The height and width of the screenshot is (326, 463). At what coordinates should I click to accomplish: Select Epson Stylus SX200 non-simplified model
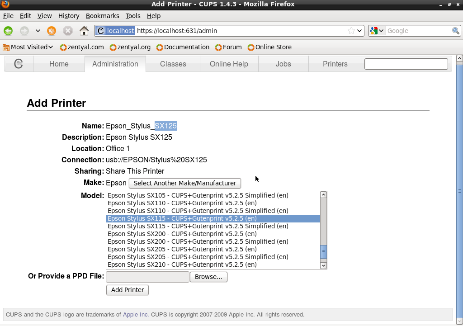pos(213,234)
